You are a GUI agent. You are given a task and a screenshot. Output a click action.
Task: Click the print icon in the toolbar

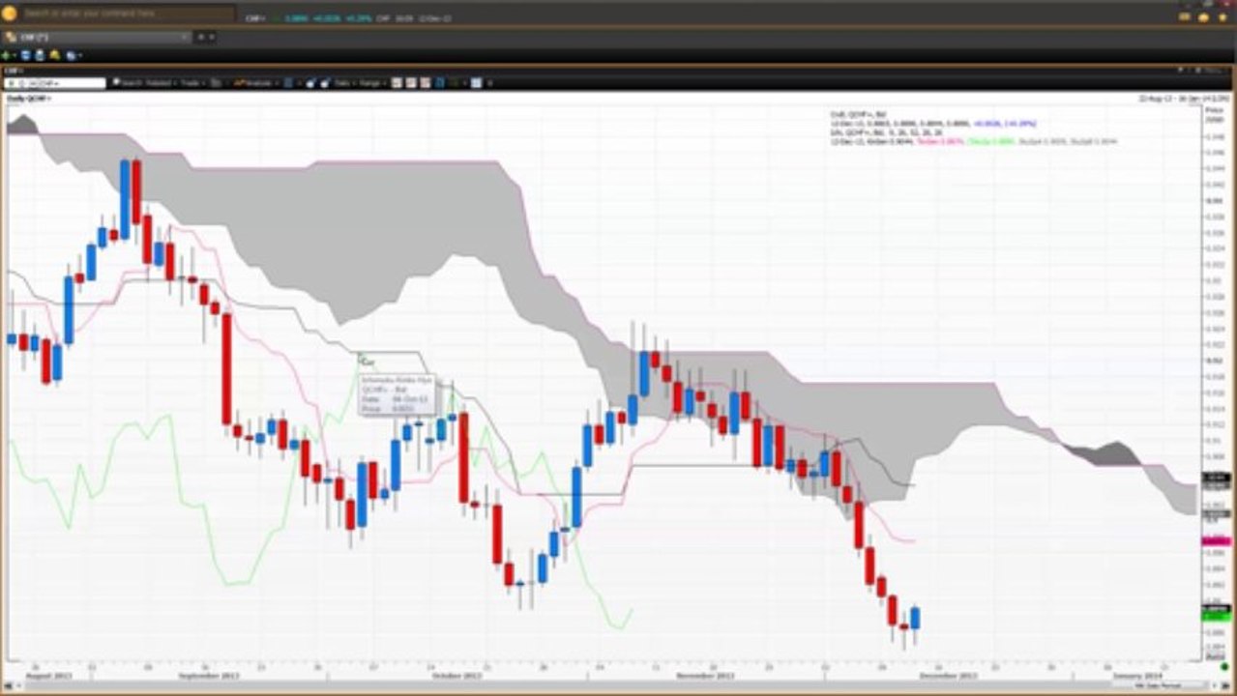point(40,55)
